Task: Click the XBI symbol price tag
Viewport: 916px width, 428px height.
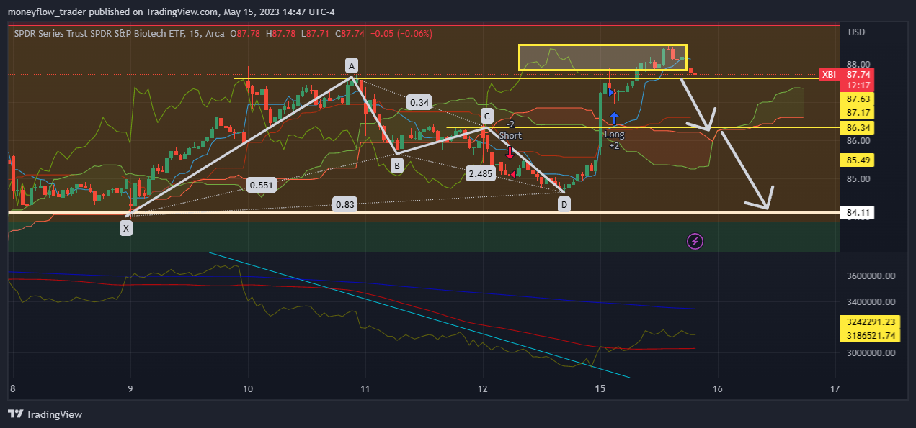Action: (x=830, y=75)
